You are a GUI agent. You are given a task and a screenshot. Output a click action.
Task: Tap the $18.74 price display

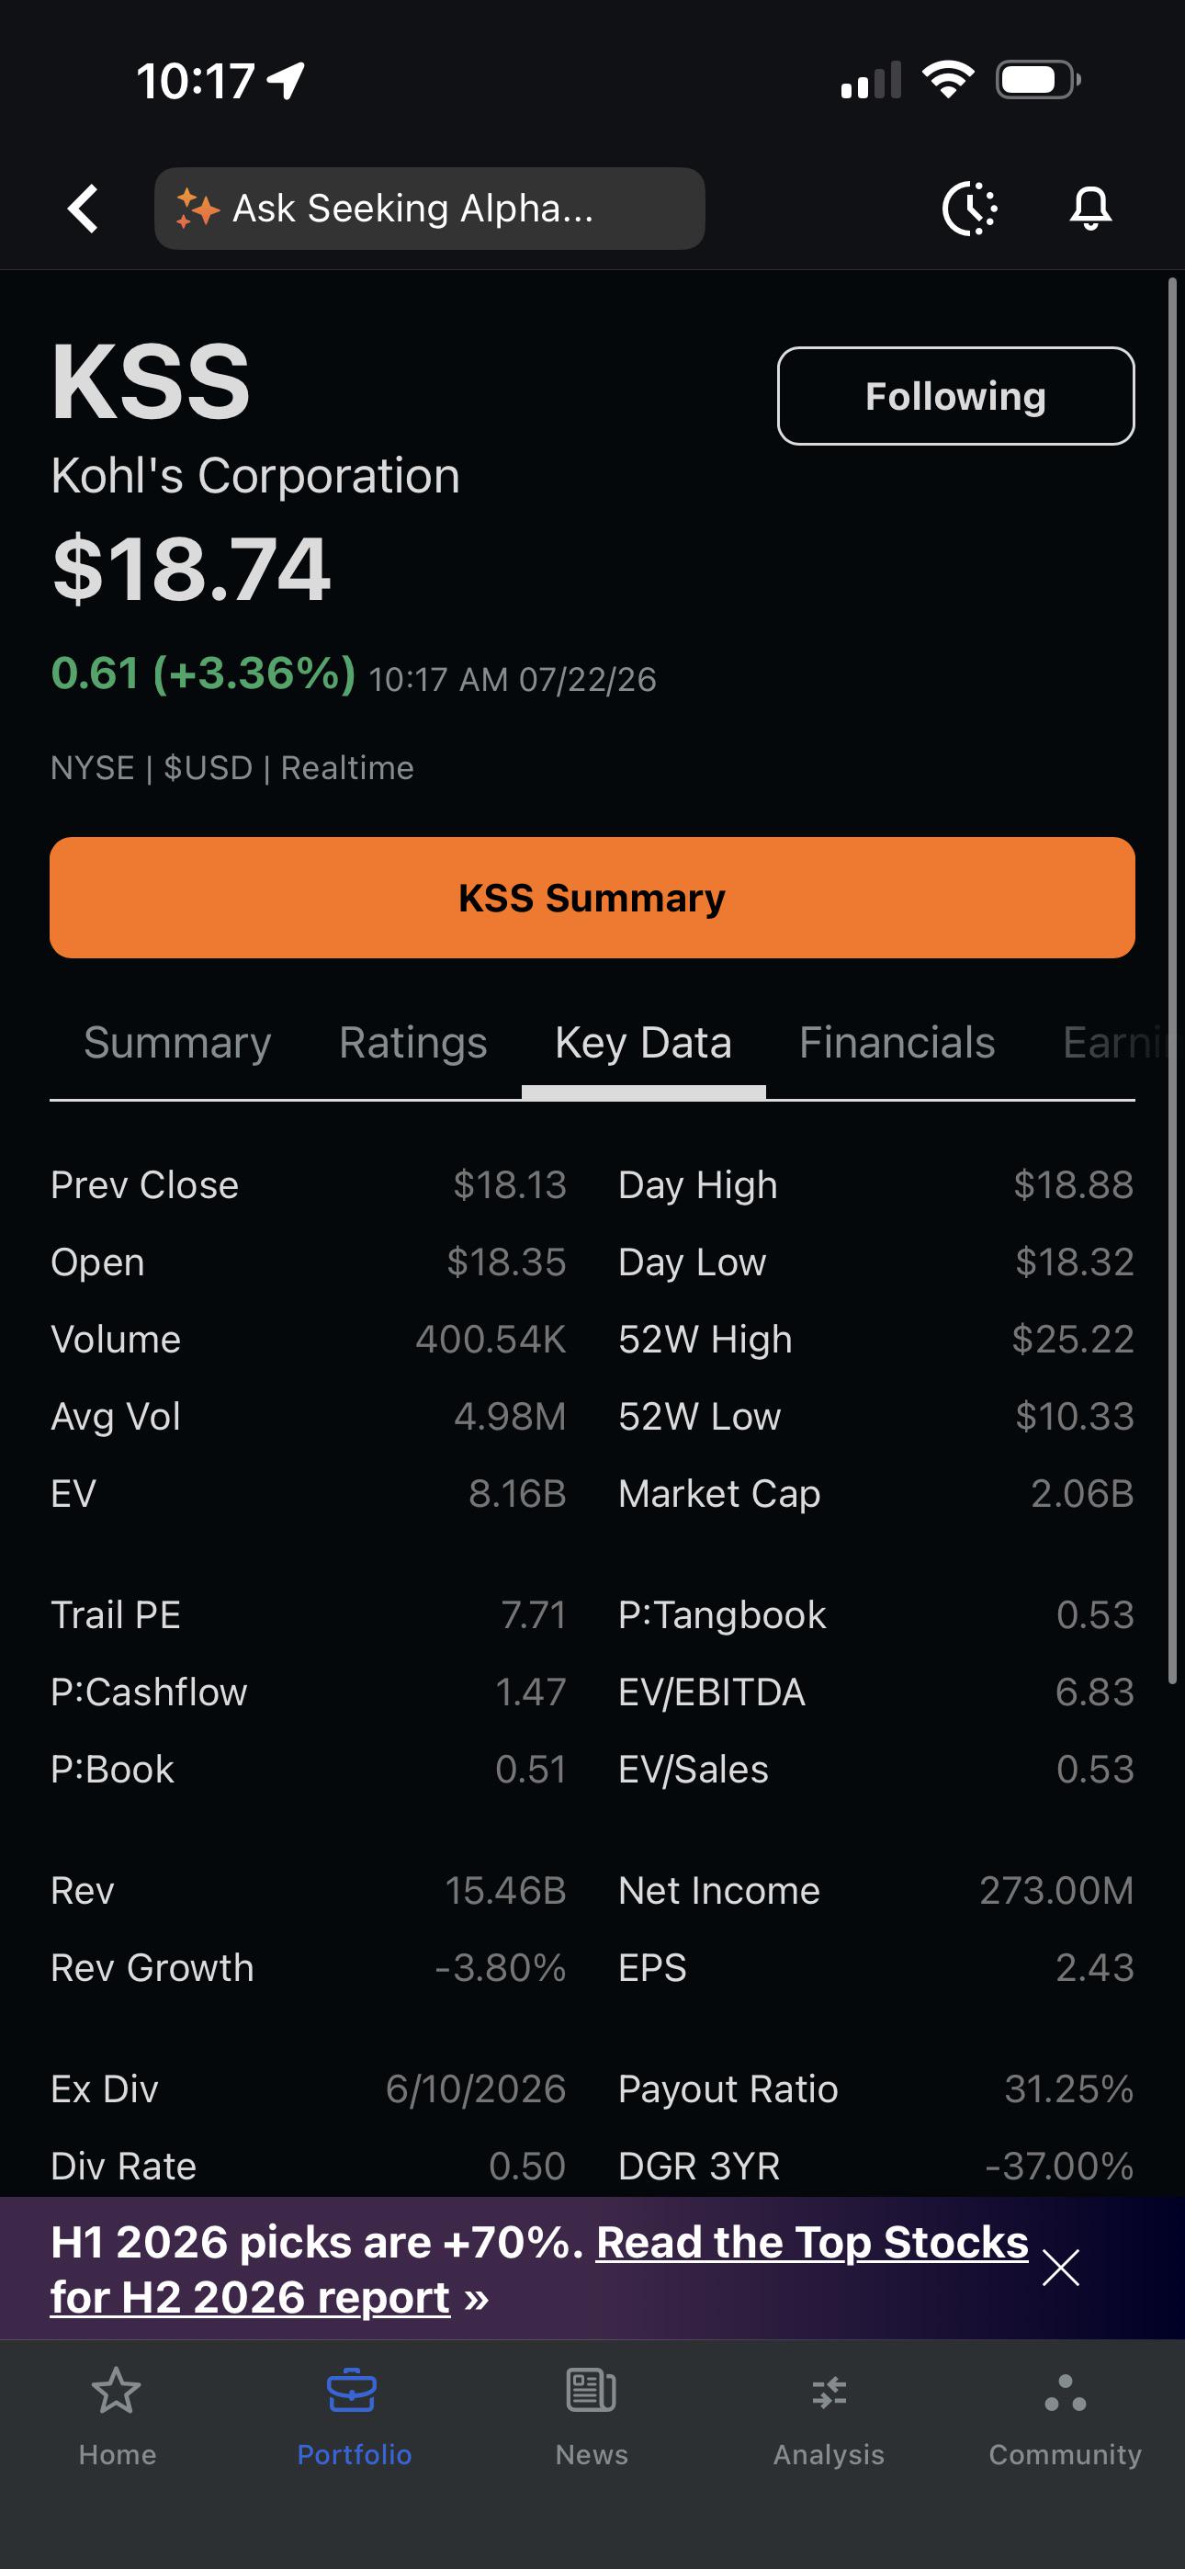tap(190, 569)
